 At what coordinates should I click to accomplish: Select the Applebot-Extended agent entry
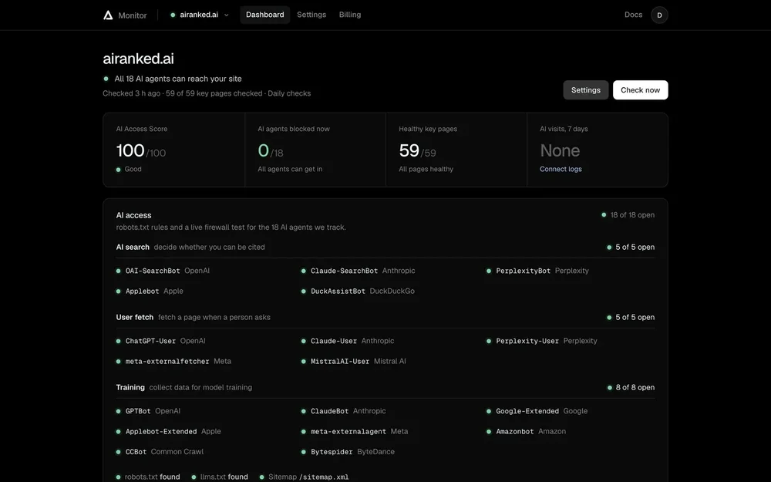click(168, 431)
